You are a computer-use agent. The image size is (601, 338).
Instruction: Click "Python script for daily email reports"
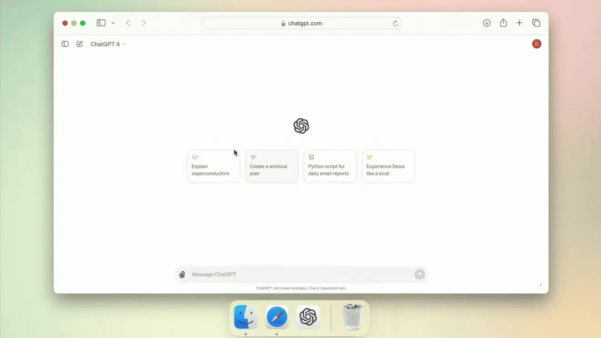[330, 166]
